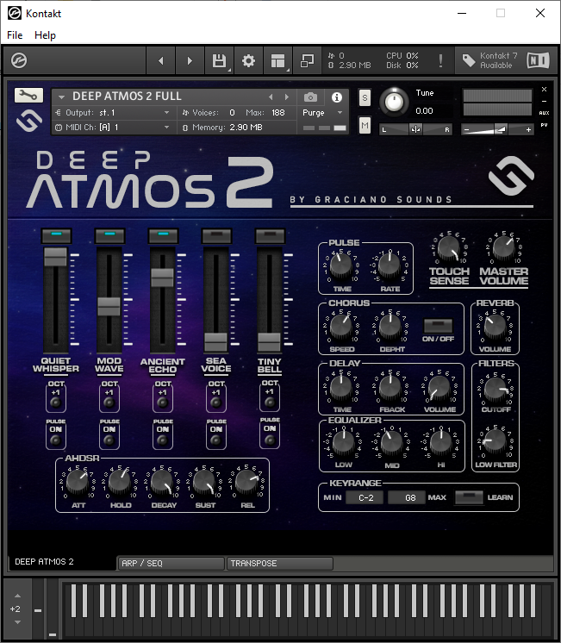Go to the next instrument with right arrow
The width and height of the screenshot is (561, 643).
click(190, 60)
